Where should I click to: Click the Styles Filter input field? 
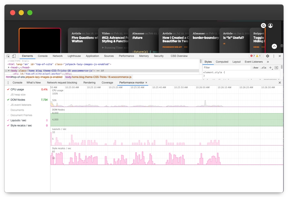(226, 68)
